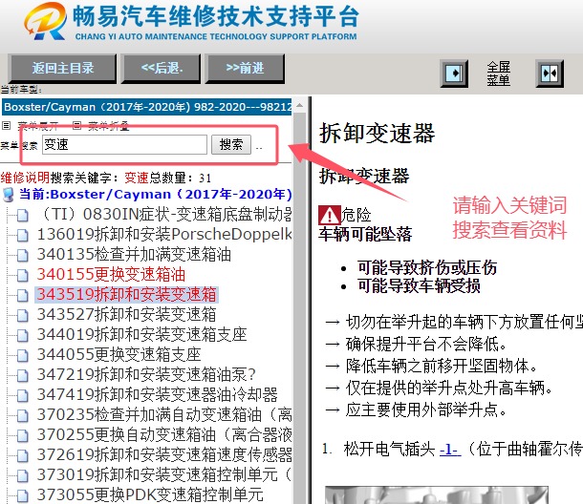The image size is (583, 504).
Task: Open 370255更换自动变速箱油
Action: click(x=164, y=435)
